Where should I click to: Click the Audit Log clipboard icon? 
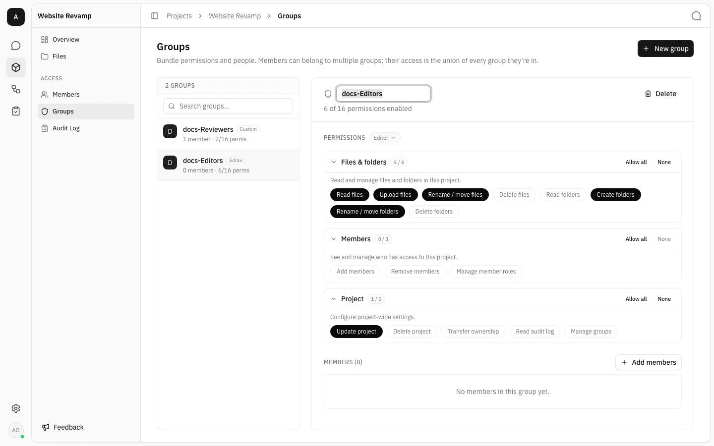tap(45, 128)
